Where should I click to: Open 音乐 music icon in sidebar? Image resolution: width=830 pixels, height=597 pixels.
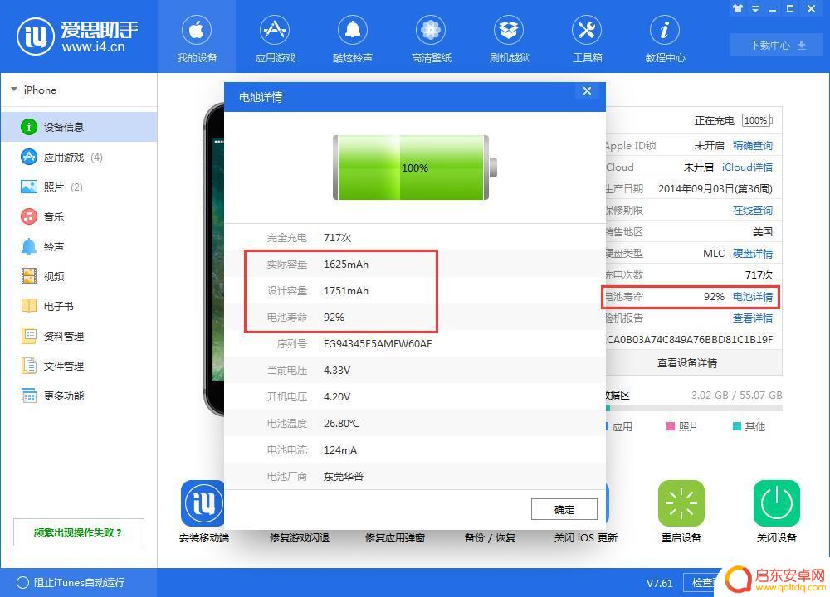(28, 216)
